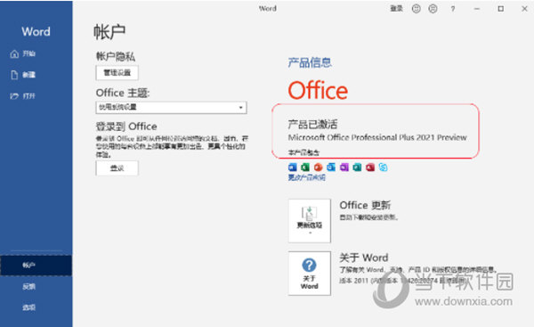Viewport: 534px width, 327px height.
Task: Click the 产品已激活 product activated text
Action: (312, 124)
